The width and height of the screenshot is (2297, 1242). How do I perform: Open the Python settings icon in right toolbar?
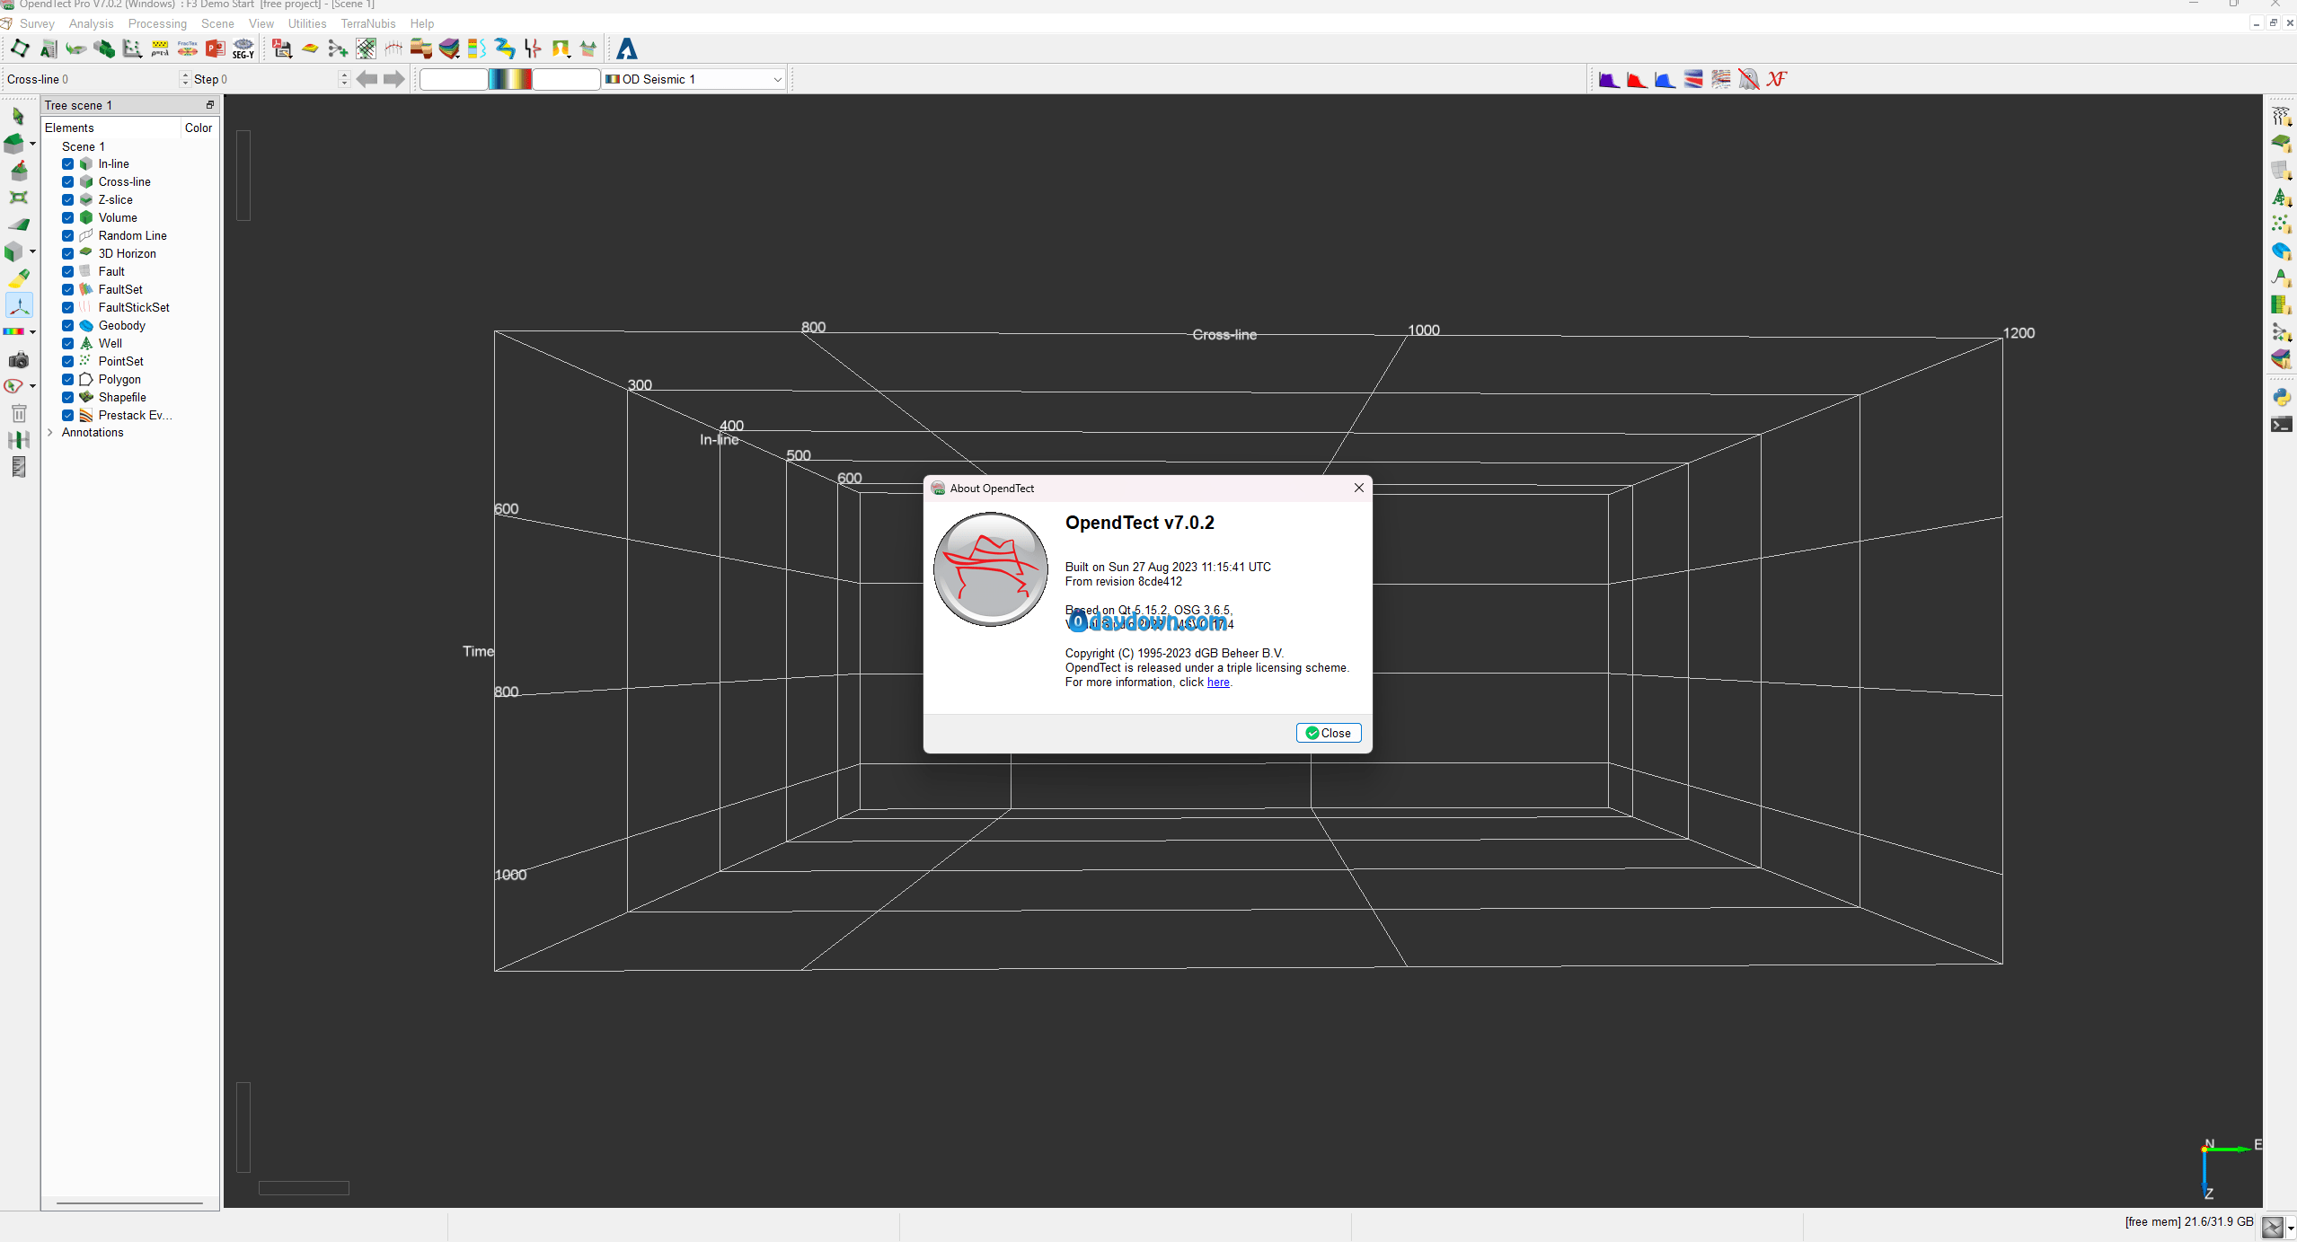tap(2282, 397)
